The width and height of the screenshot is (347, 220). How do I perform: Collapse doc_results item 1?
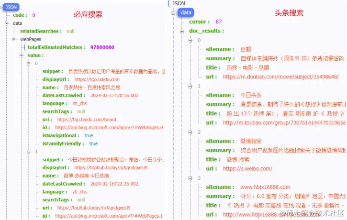point(190,87)
